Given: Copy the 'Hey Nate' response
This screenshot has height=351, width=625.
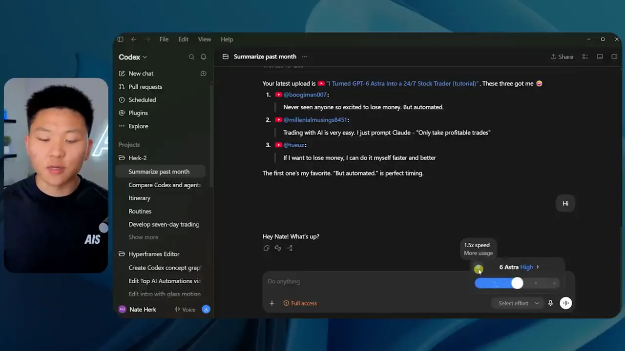Looking at the screenshot, I should point(266,248).
